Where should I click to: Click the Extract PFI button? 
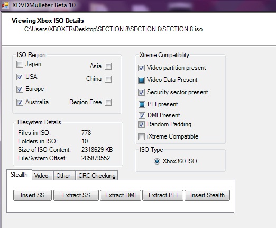coord(163,195)
